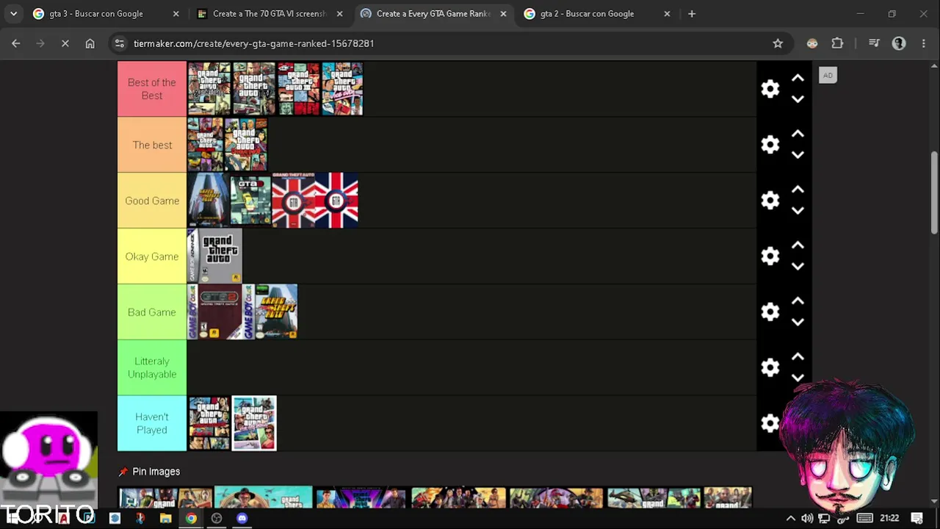Click the AD badge beside the tier list
Viewport: 940px width, 529px height.
pyautogui.click(x=828, y=75)
